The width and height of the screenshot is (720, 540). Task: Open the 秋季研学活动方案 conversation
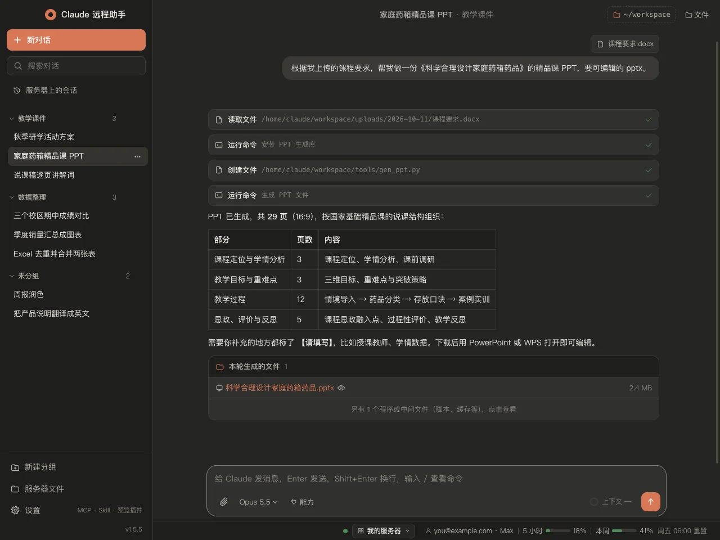(78, 137)
